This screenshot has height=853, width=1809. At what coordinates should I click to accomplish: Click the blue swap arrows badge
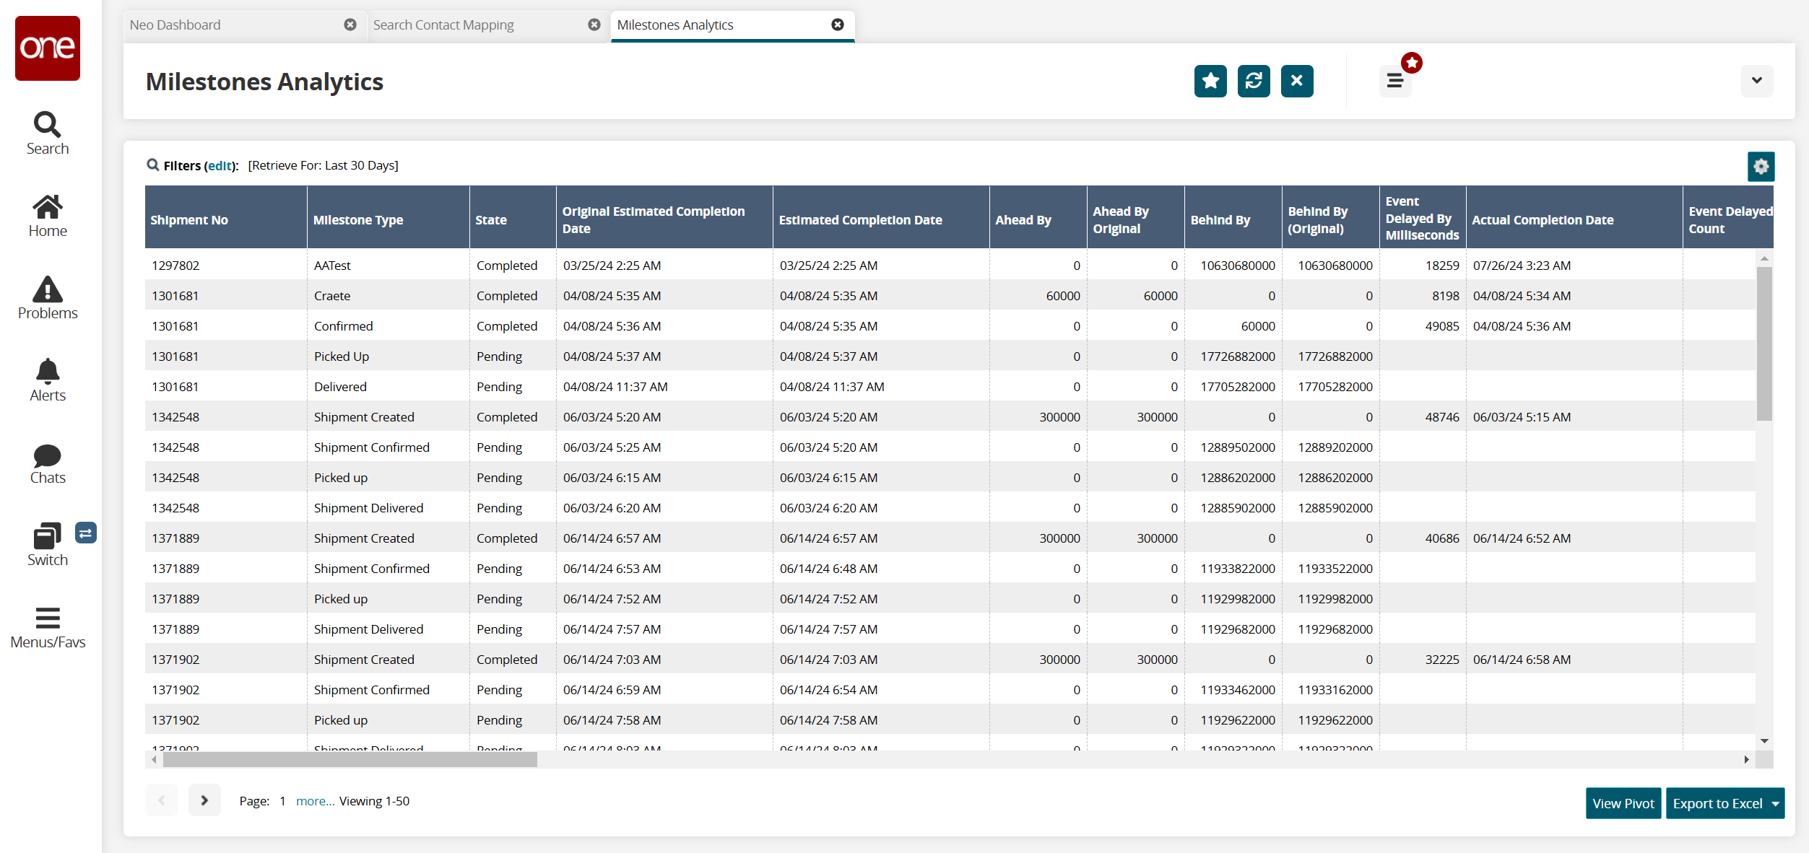pos(85,533)
